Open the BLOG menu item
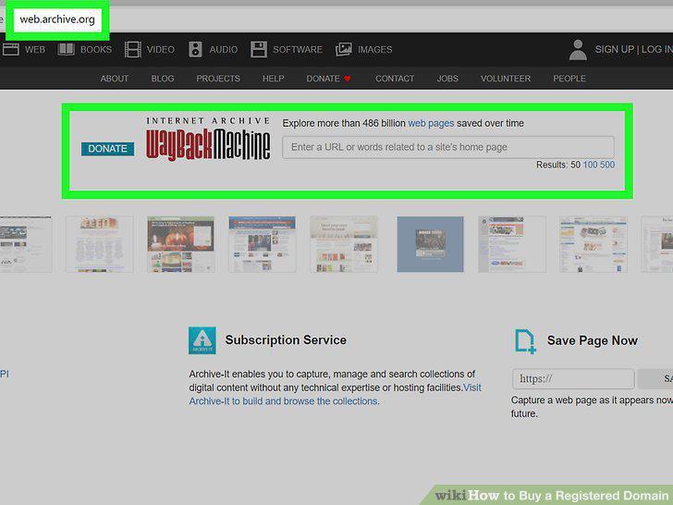The image size is (673, 505). 163,79
